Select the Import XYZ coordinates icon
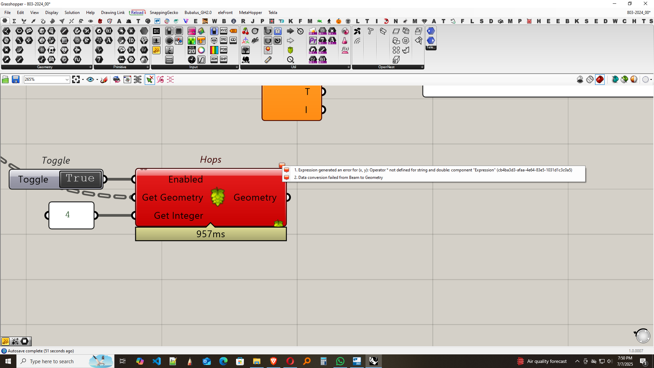654x368 pixels. pyautogui.click(x=223, y=31)
